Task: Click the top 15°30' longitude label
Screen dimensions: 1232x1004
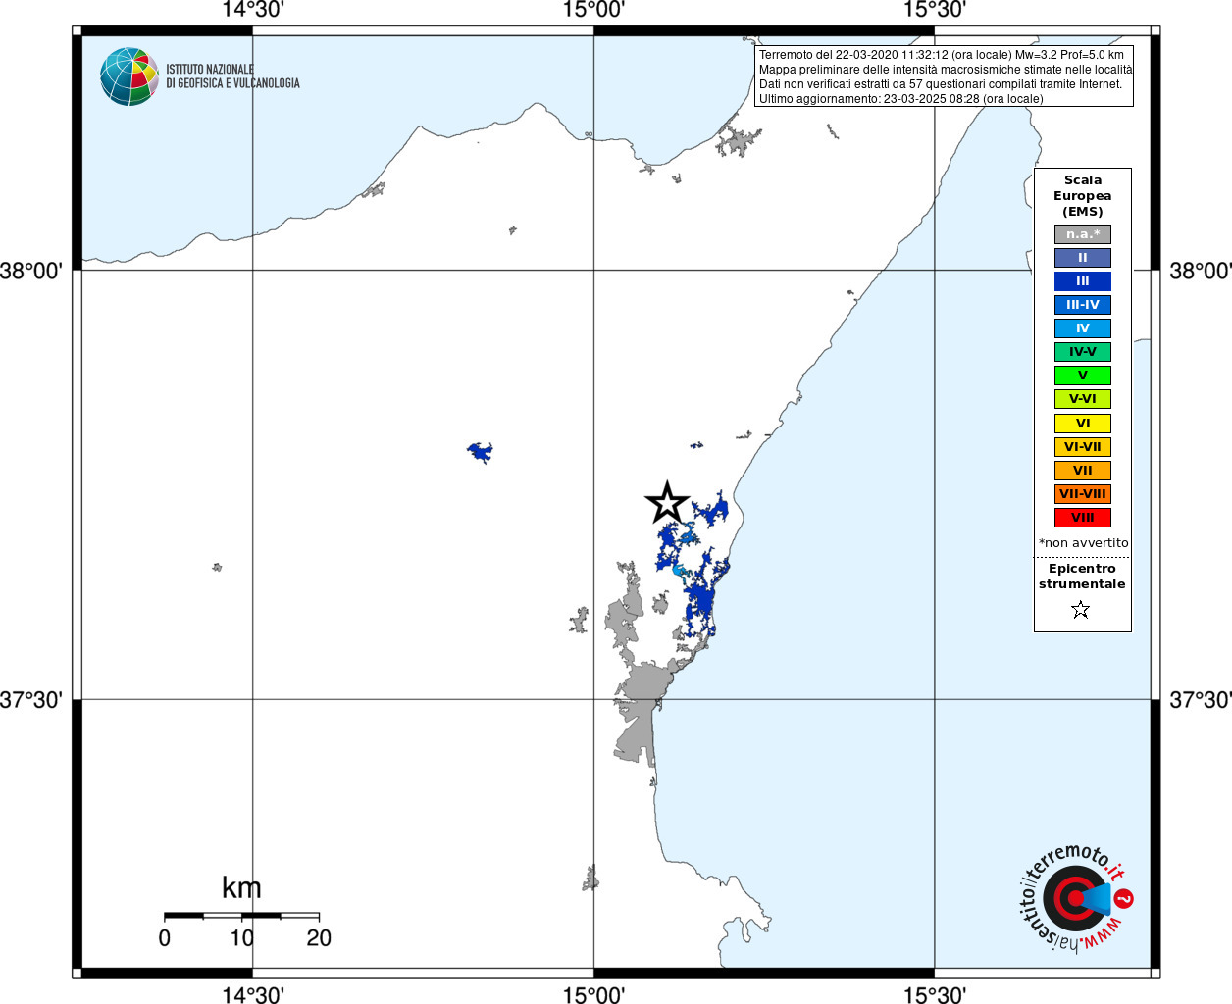Action: (935, 10)
